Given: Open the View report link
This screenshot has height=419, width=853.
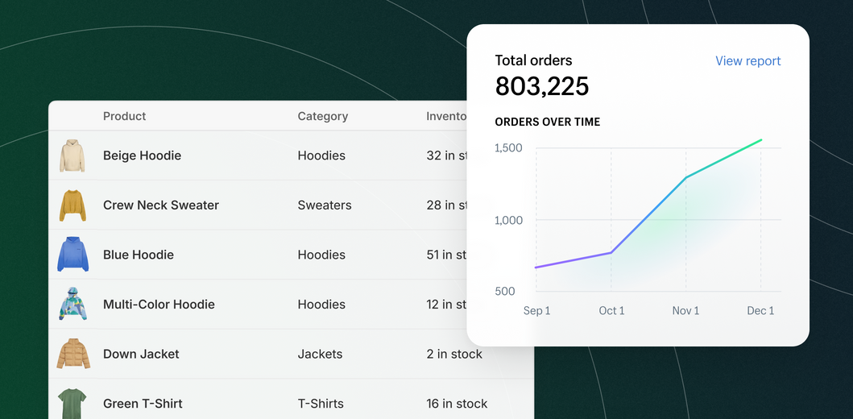Looking at the screenshot, I should click(x=747, y=61).
